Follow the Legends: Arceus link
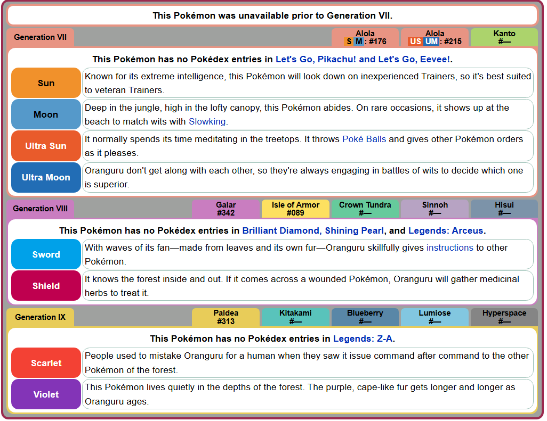This screenshot has height=421, width=547. coord(446,230)
